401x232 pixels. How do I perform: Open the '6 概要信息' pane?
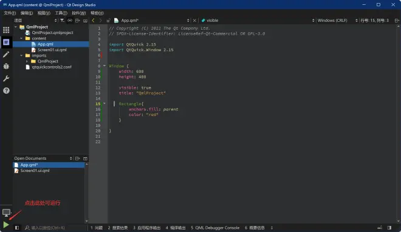(x=255, y=227)
